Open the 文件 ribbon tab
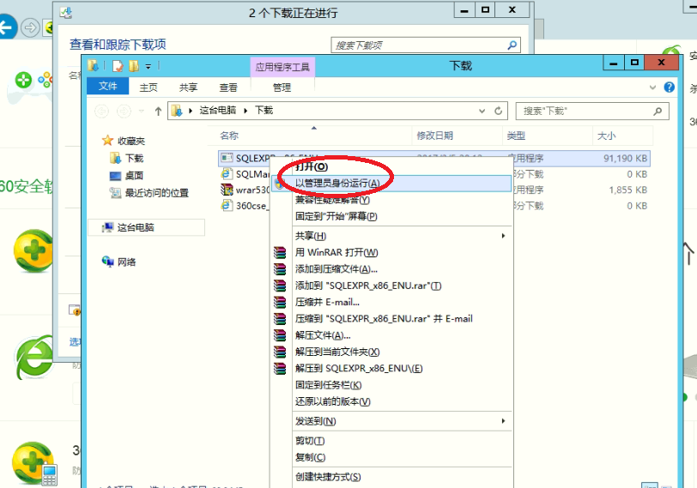This screenshot has height=488, width=697. tap(107, 86)
